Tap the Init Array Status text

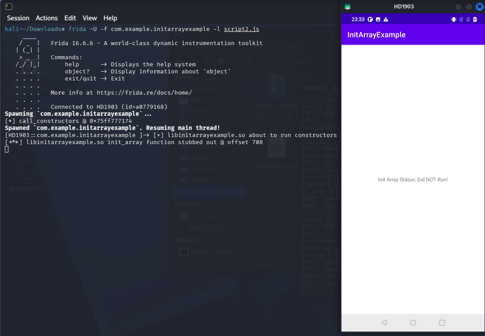[x=413, y=179]
